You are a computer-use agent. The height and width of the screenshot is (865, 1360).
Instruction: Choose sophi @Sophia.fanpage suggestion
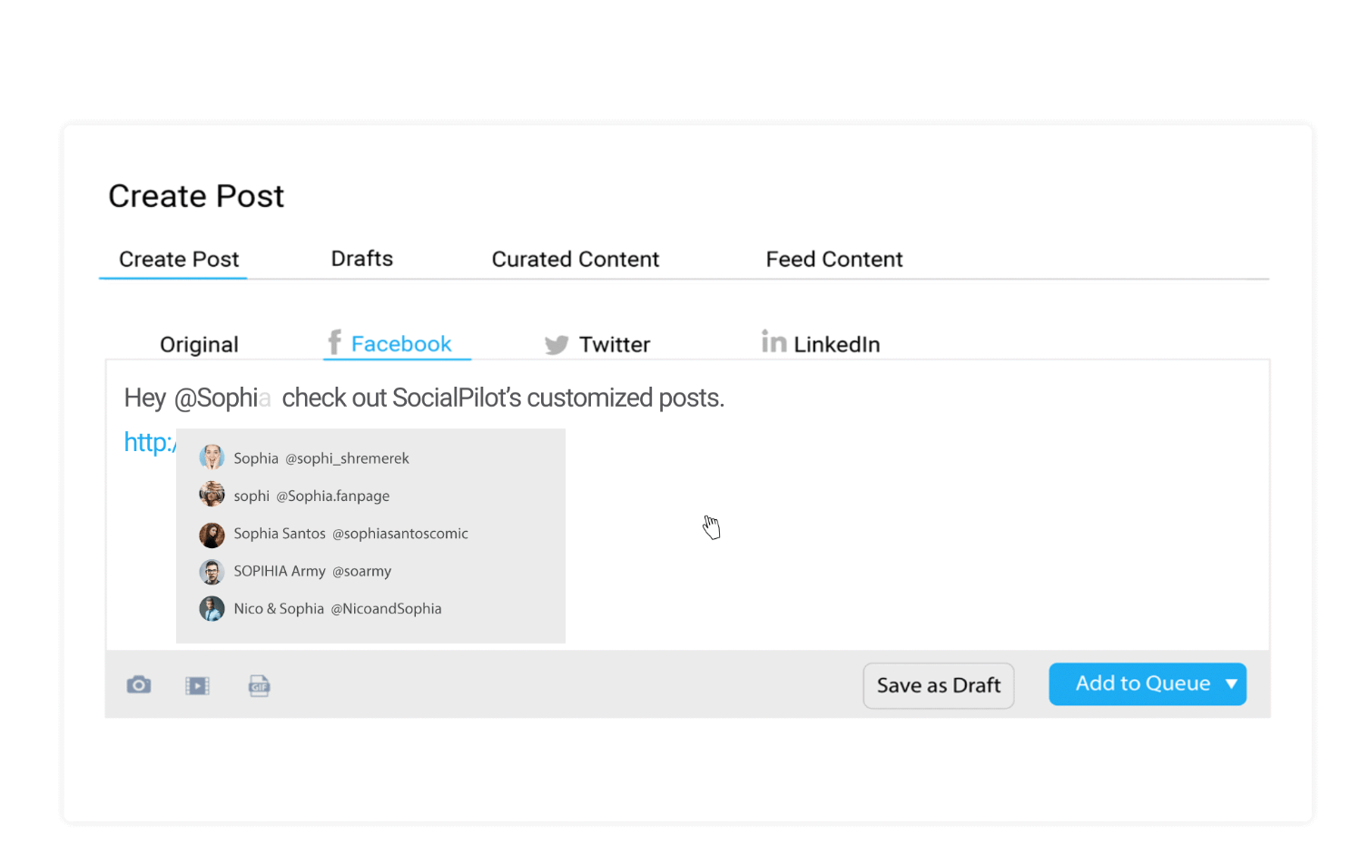point(311,496)
